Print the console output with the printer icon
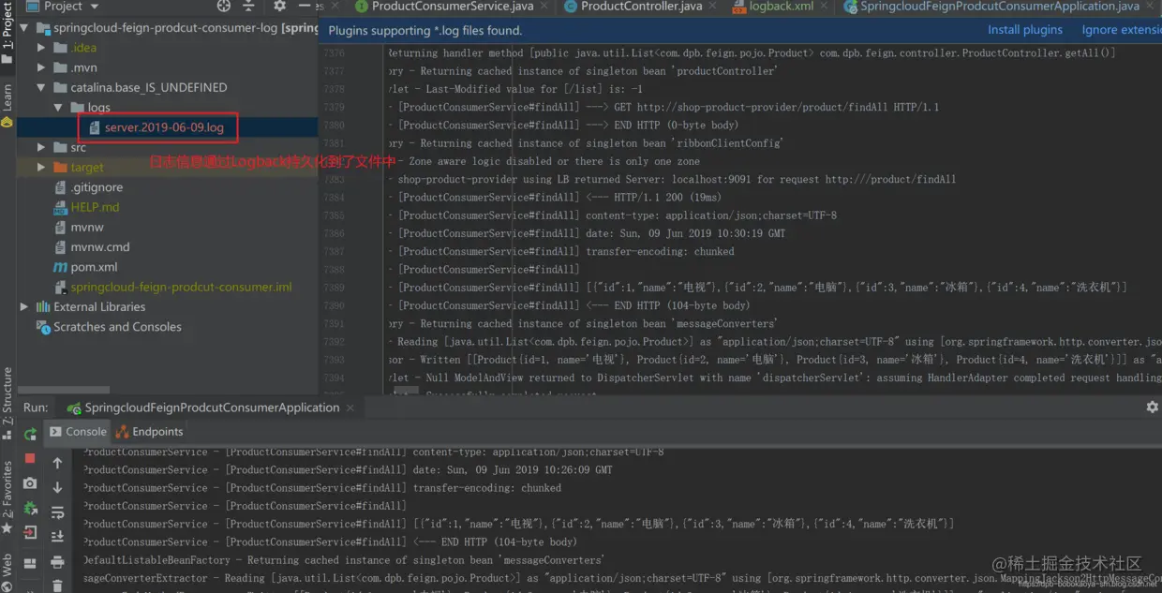1162x593 pixels. [x=57, y=562]
